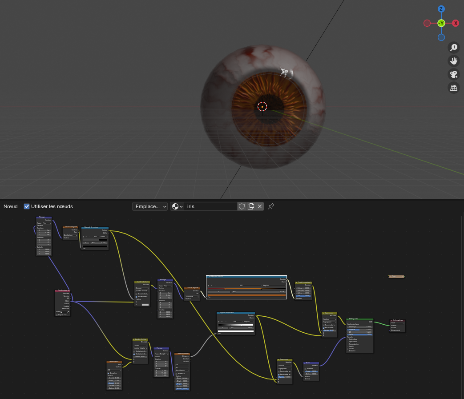Activate the hand pan view tool
The image size is (464, 399).
pos(454,61)
